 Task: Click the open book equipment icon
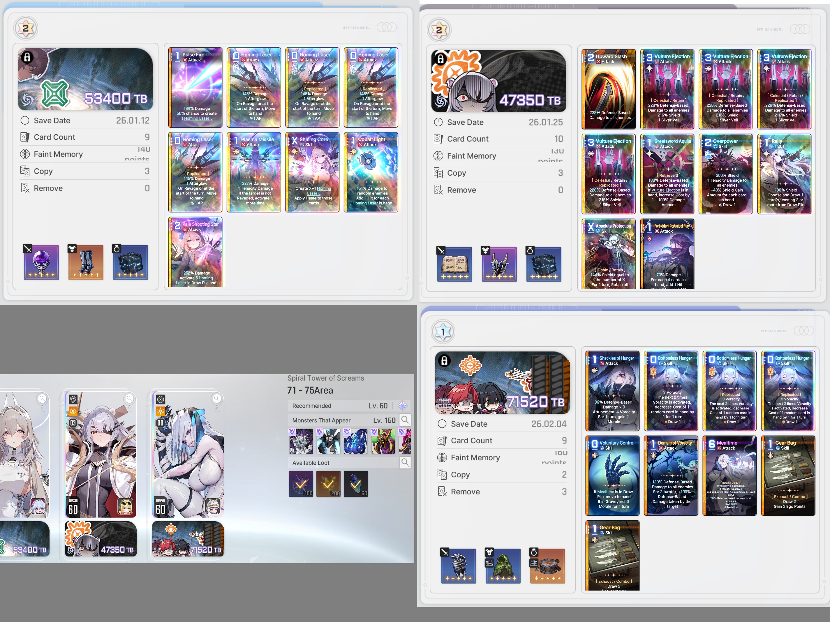(x=455, y=264)
